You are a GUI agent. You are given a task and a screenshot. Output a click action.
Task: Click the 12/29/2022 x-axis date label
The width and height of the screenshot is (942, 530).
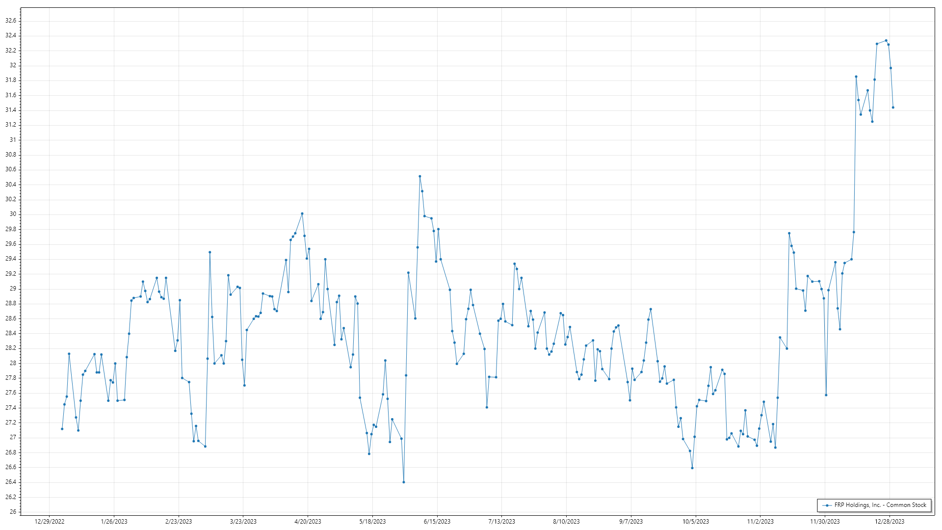click(50, 522)
